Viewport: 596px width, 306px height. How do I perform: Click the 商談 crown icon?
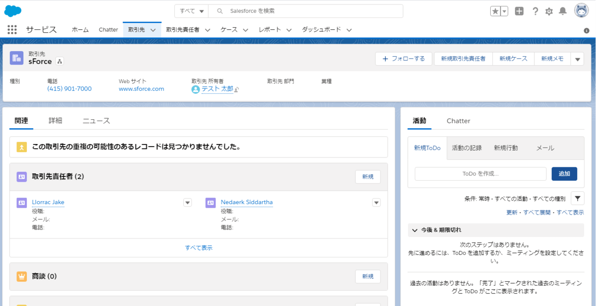22,276
